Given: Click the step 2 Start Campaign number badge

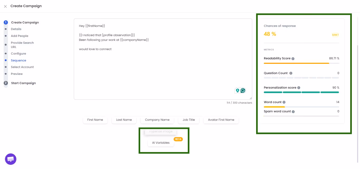Looking at the screenshot, I should pos(6,83).
